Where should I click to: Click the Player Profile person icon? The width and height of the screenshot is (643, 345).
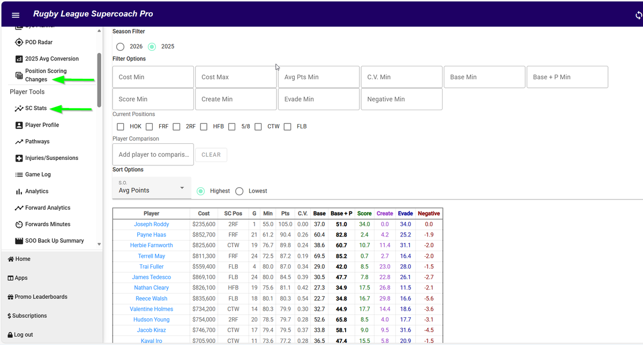[19, 125]
